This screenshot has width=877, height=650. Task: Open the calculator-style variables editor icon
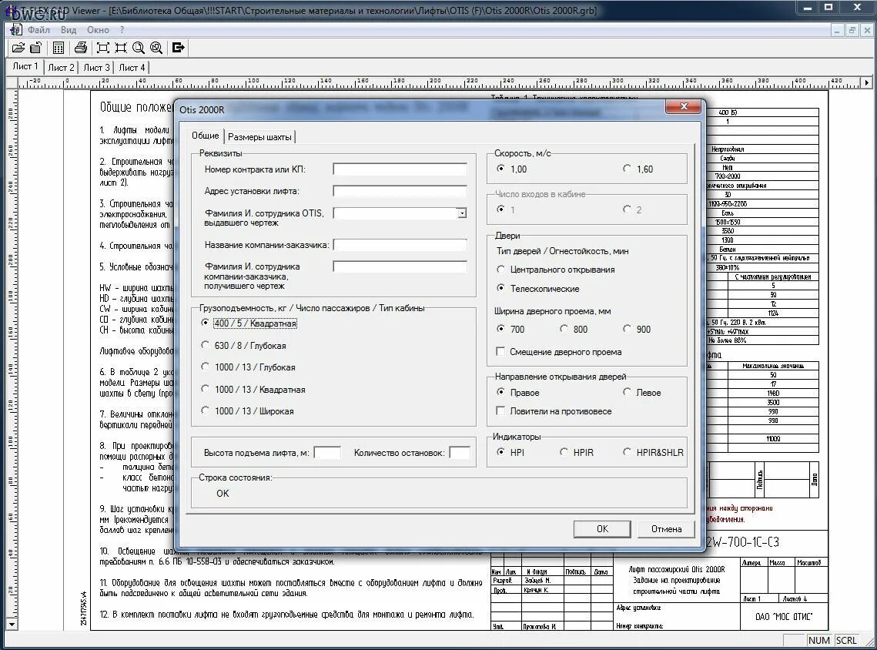click(x=59, y=48)
